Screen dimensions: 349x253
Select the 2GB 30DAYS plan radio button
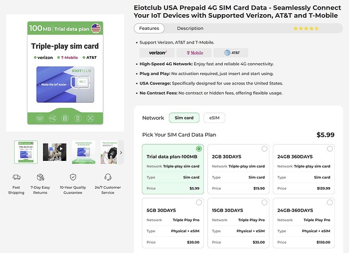pos(264,149)
